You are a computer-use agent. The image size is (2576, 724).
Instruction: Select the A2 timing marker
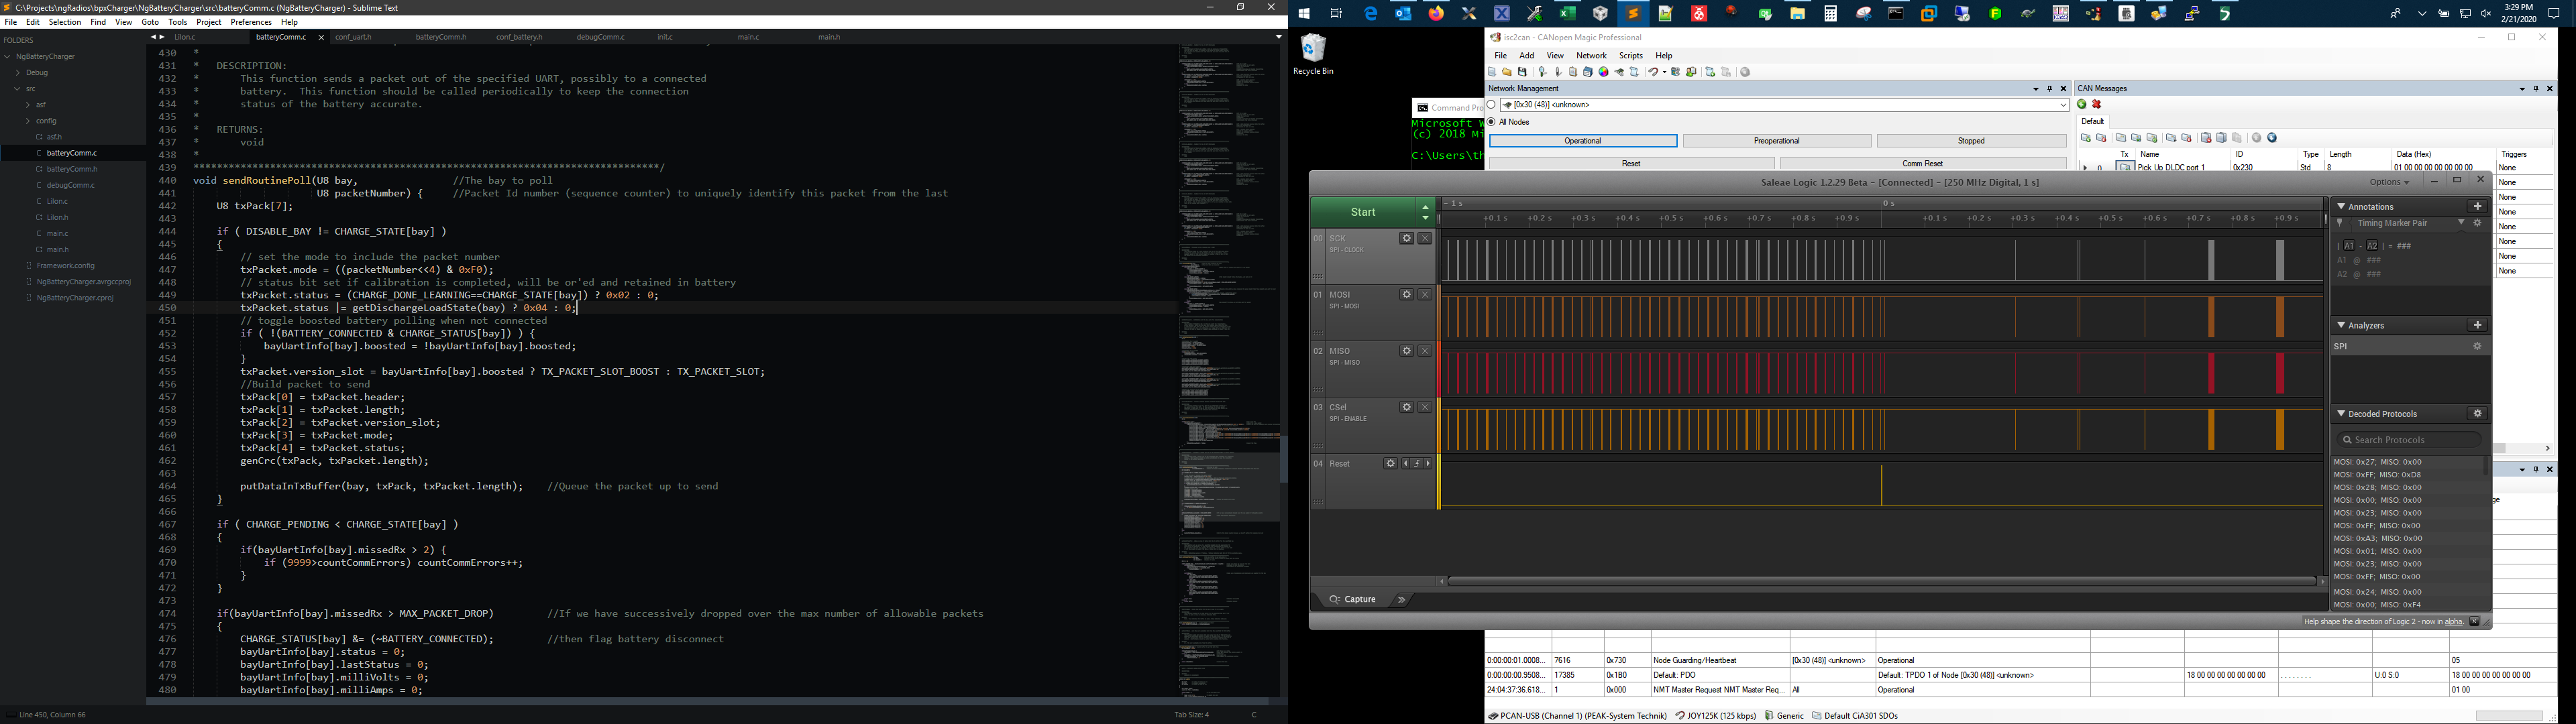coord(2372,246)
